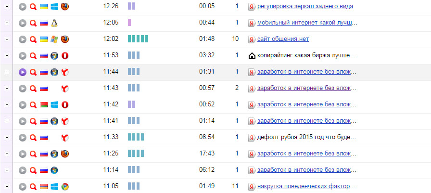Click the Yandex search icon in the 11:33 row

pyautogui.click(x=252, y=138)
